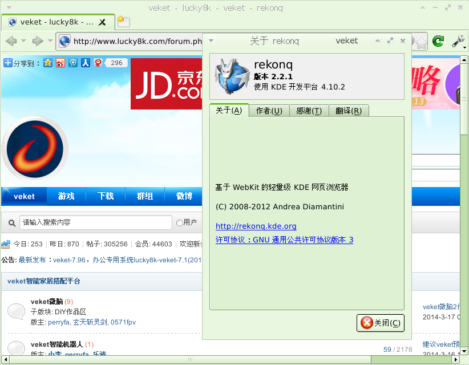Click the round swirl forum logo
This screenshot has height=365, width=469.
click(x=35, y=149)
